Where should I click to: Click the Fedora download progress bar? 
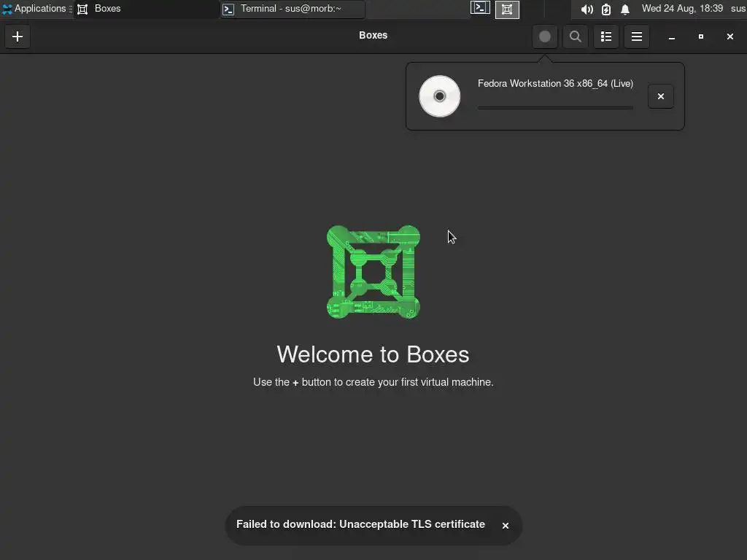coord(555,108)
